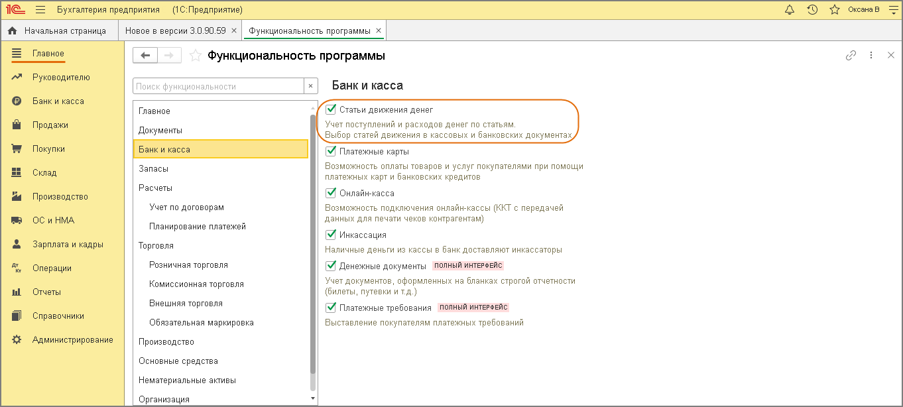Image resolution: width=903 pixels, height=407 pixels.
Task: Get link to this page via chain icon
Action: [851, 56]
